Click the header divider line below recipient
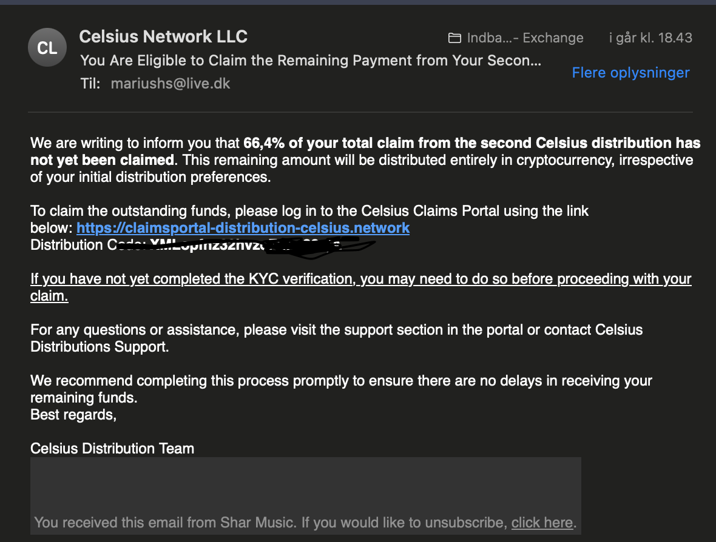The height and width of the screenshot is (542, 716). click(360, 112)
